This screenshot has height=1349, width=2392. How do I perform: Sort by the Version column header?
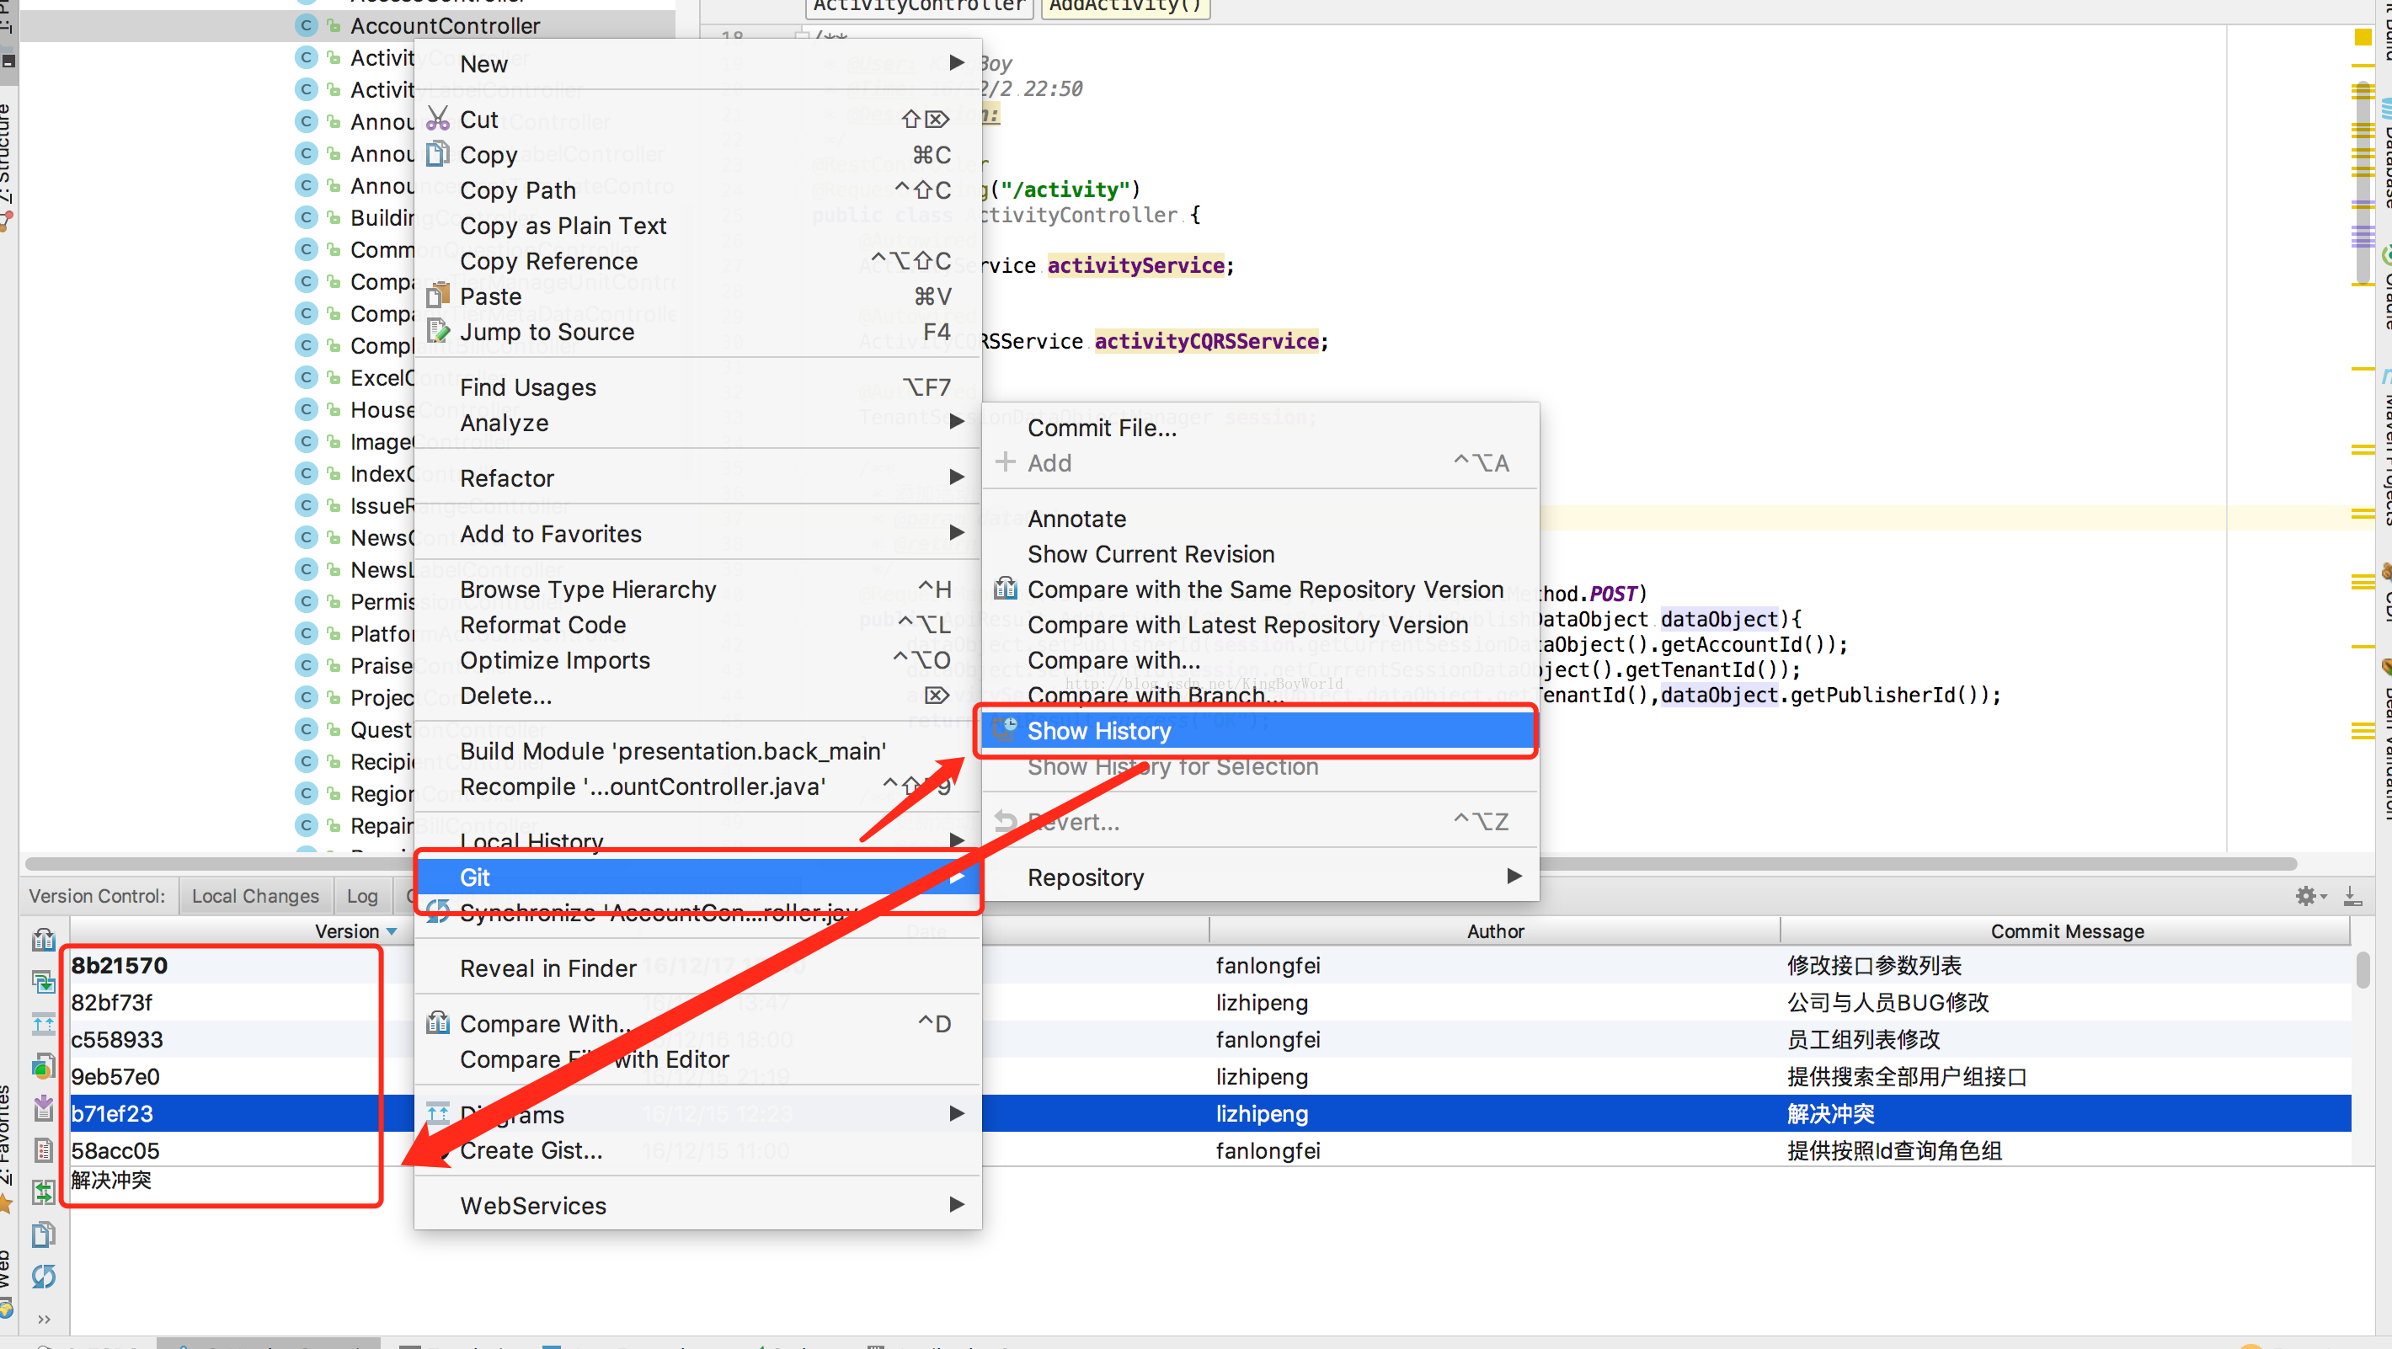(x=347, y=931)
